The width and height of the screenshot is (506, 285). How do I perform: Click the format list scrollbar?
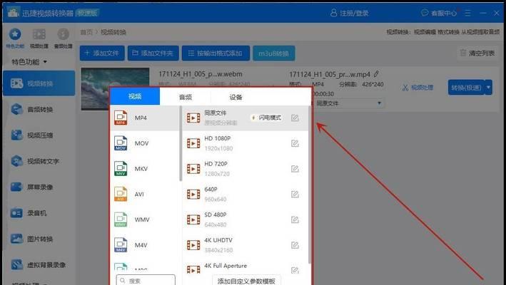tap(181, 144)
